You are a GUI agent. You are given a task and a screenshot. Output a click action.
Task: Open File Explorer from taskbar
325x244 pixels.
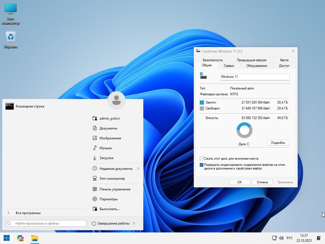pos(35,238)
